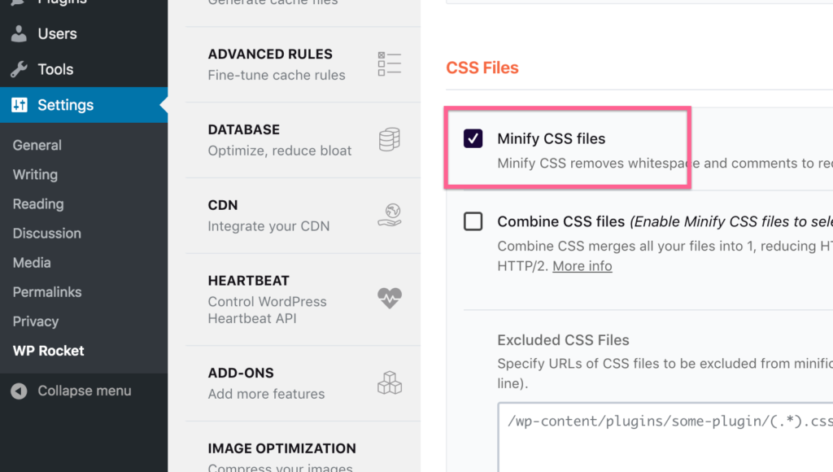The width and height of the screenshot is (833, 472).
Task: Click the Advanced Rules checklist icon
Action: tap(390, 64)
